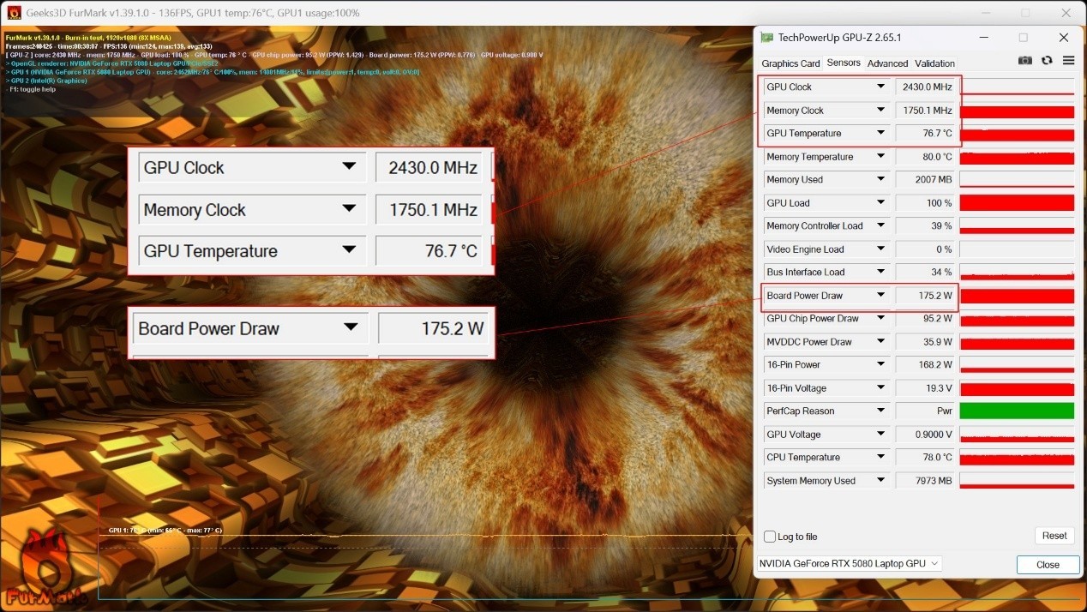The image size is (1087, 612).
Task: Click the FurMark icon in window title bar
Action: [13, 13]
